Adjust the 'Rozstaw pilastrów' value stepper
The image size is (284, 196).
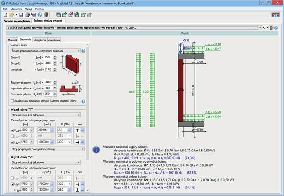tap(55, 82)
